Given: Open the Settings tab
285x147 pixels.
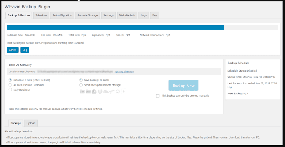Looking at the screenshot, I should (109, 15).
